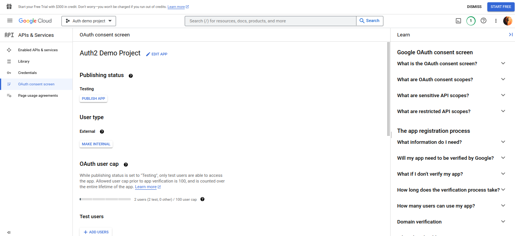Viewport: 515px width, 236px height.
Task: Collapse the left navigation panel arrow
Action: (9, 232)
